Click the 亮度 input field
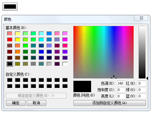 click(121, 96)
